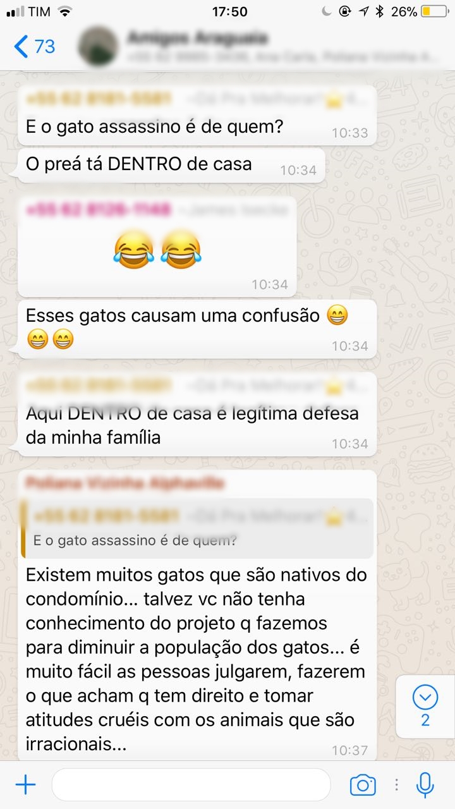Viewport: 455px width, 809px height.
Task: Tap the Wi-Fi signal icon in status bar
Action: click(64, 11)
